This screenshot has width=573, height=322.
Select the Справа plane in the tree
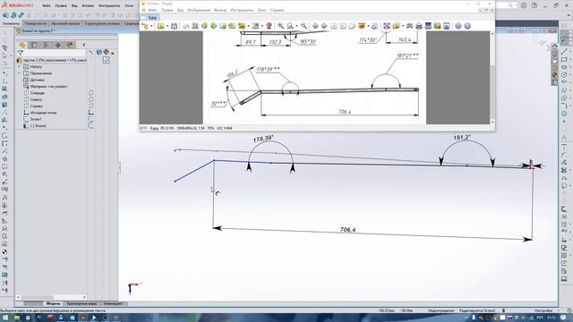[36, 106]
